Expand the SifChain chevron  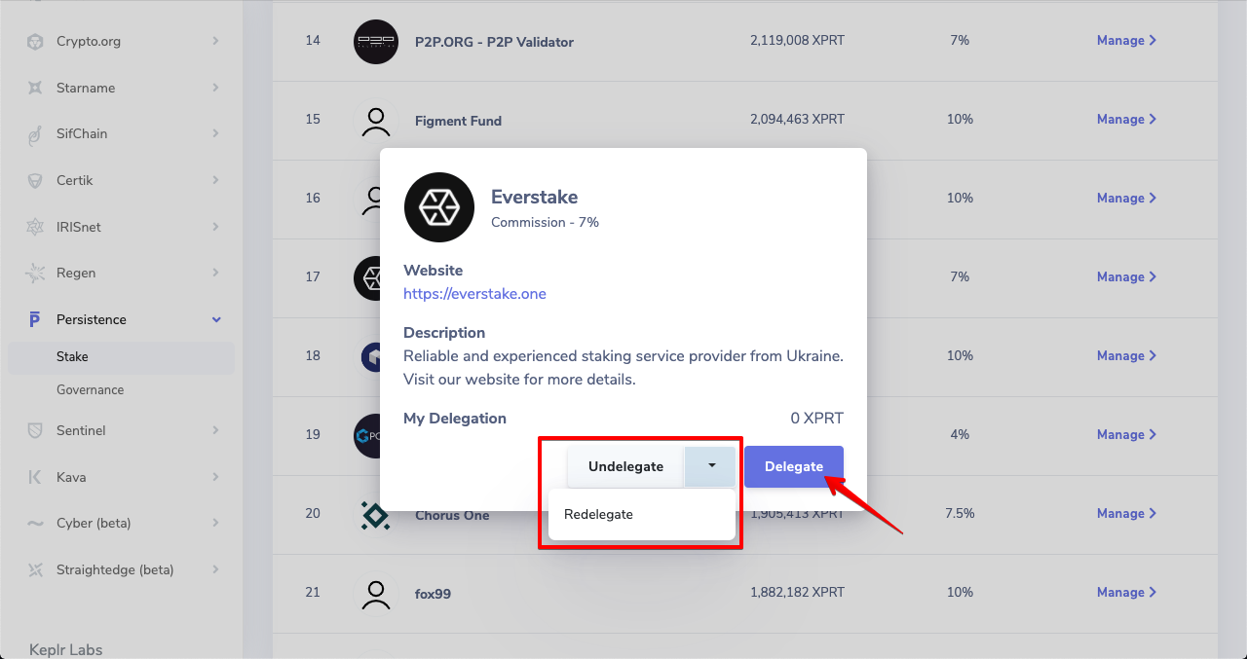click(x=215, y=133)
